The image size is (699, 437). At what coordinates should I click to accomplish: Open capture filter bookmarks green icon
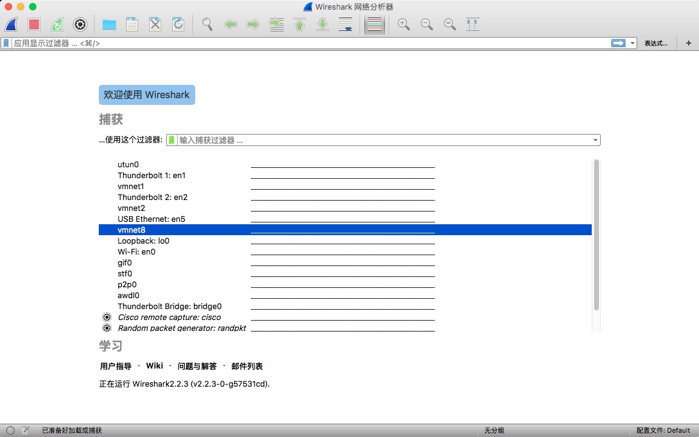tap(172, 141)
